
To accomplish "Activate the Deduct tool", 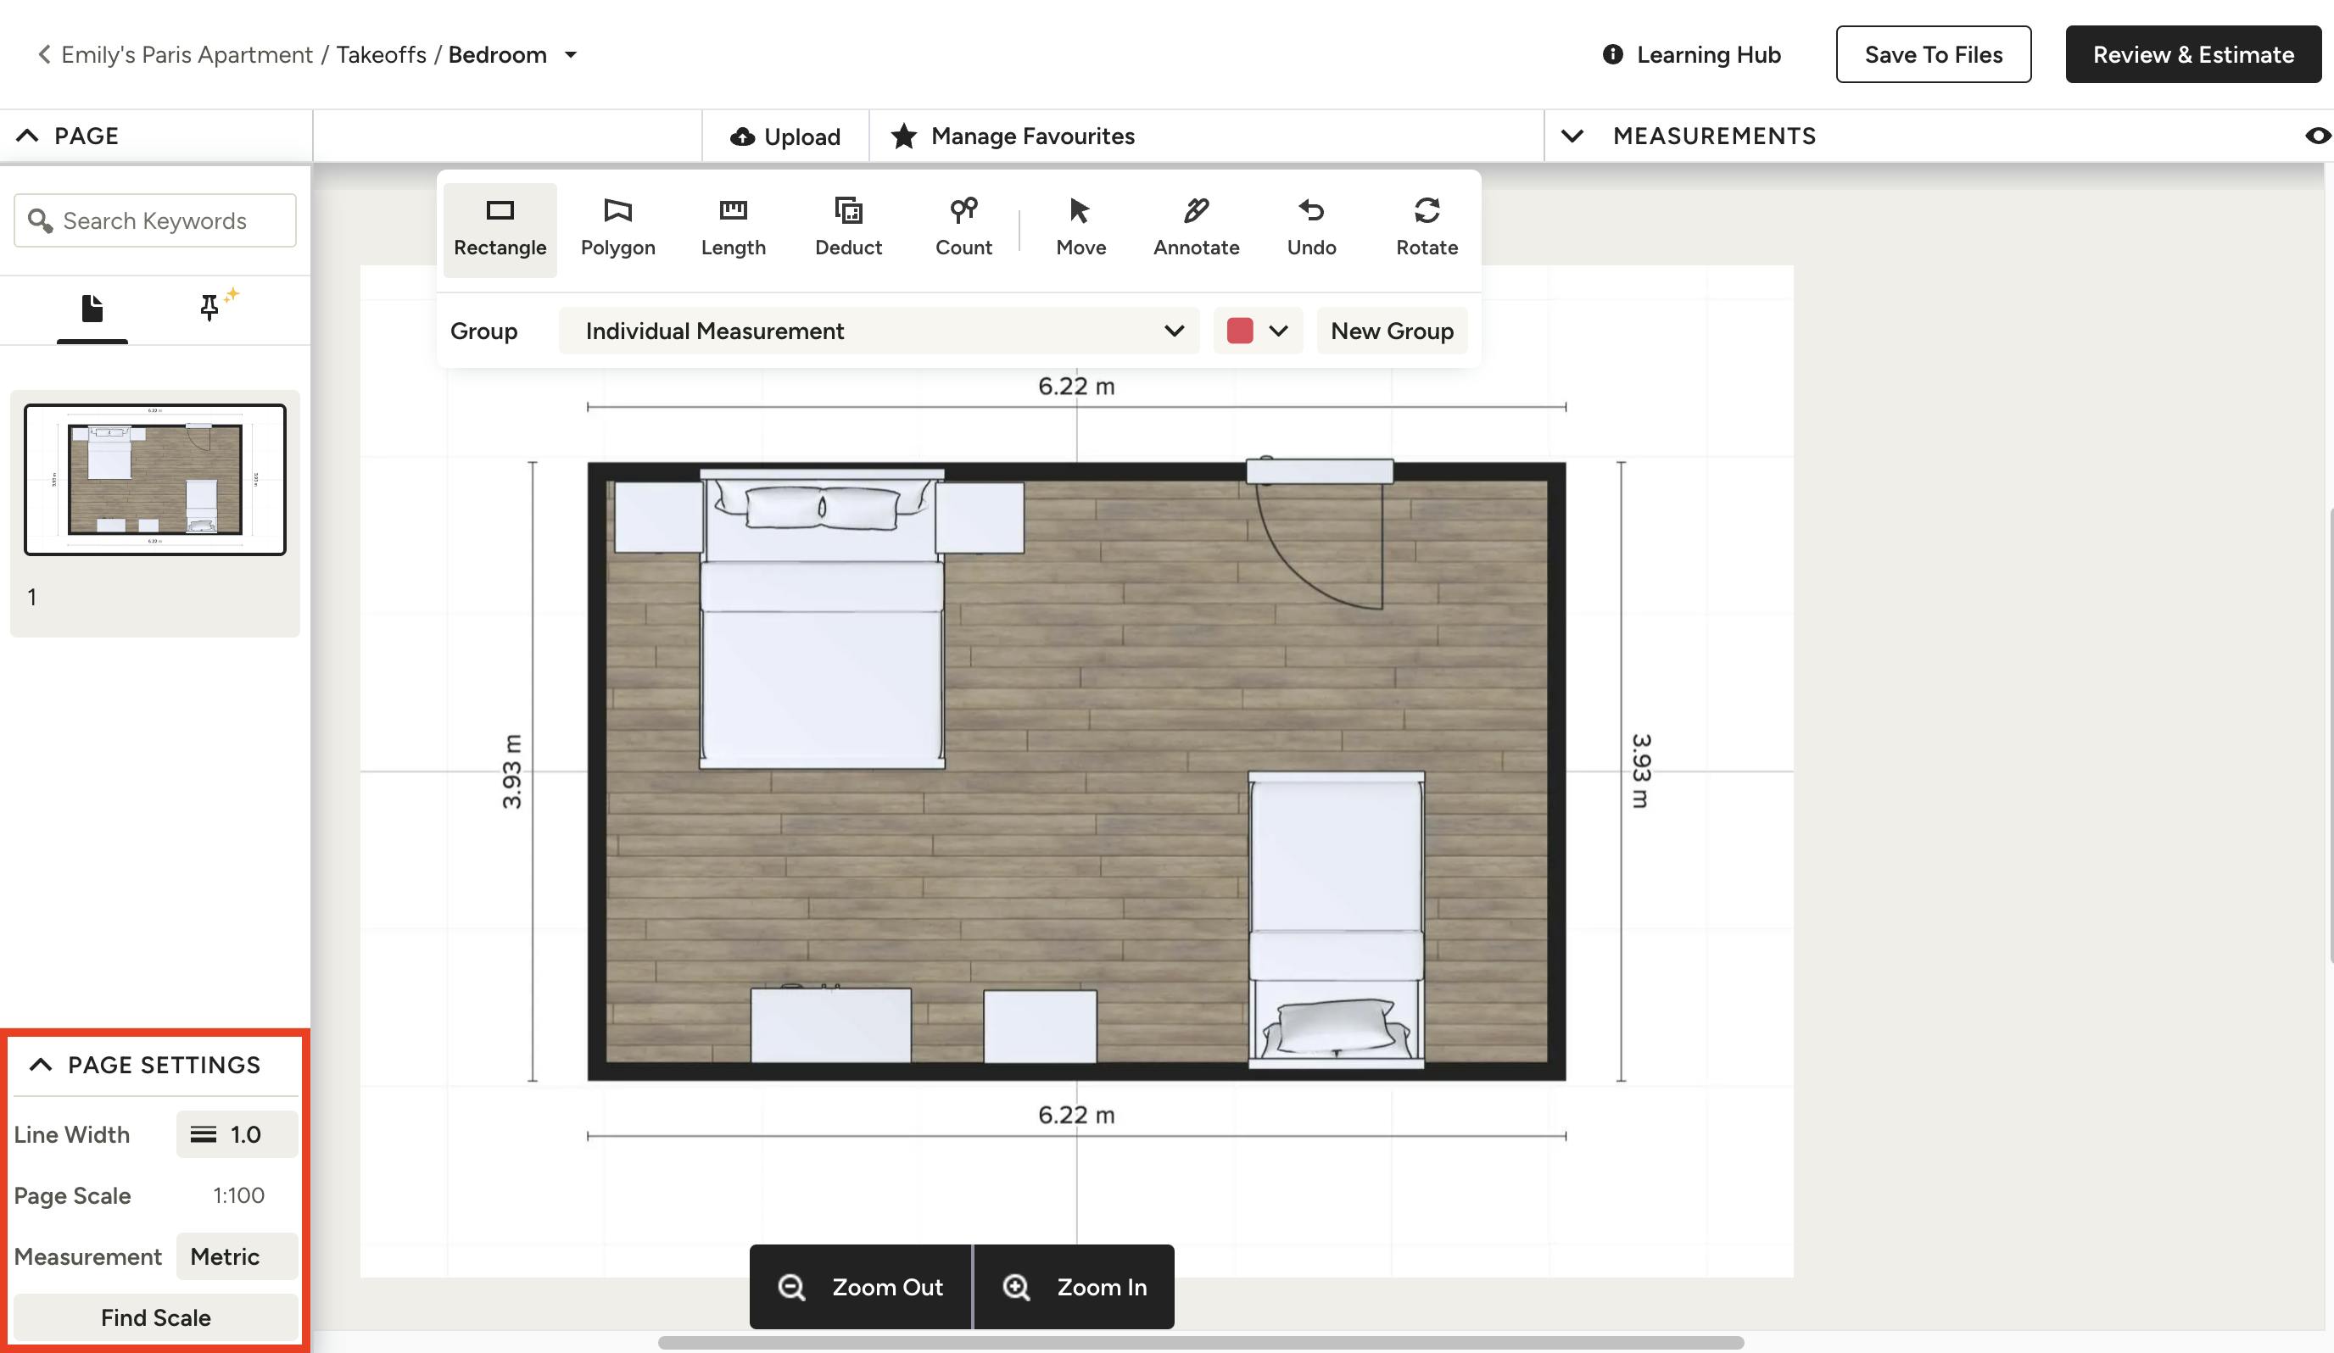I will (x=847, y=229).
